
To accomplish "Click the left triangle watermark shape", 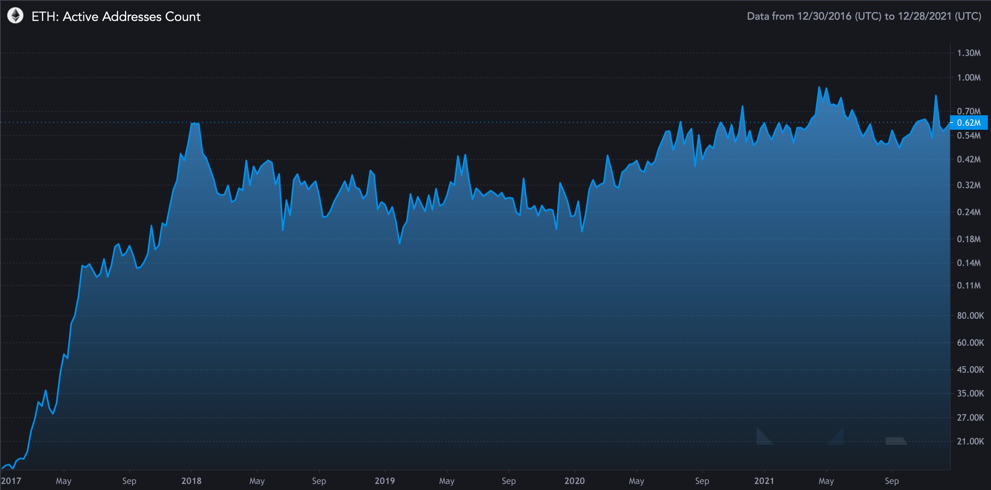I will tap(762, 439).
